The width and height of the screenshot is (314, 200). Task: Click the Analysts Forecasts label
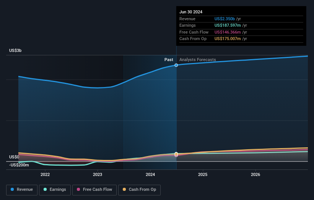point(197,60)
